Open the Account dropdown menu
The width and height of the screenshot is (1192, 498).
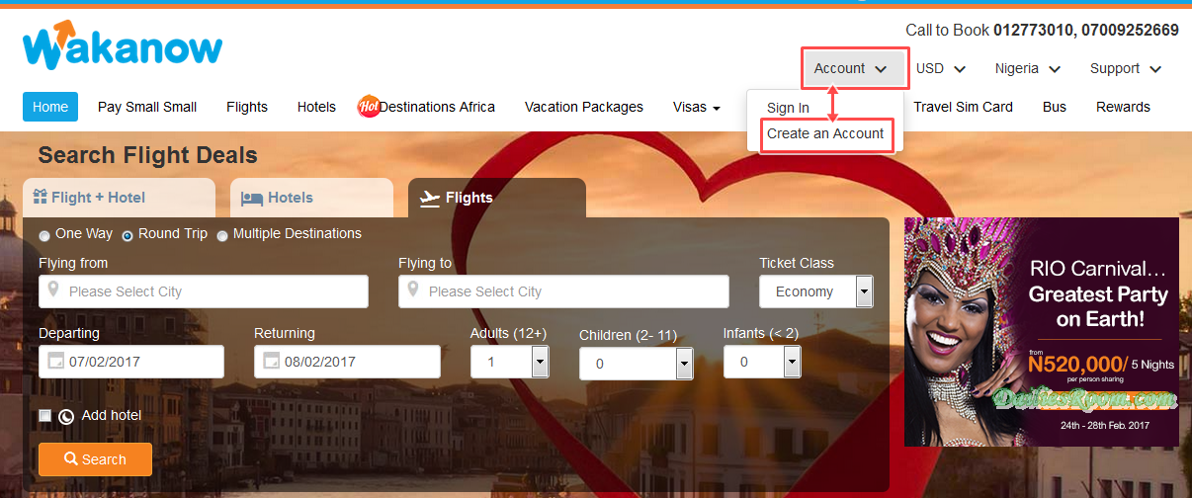tap(851, 68)
